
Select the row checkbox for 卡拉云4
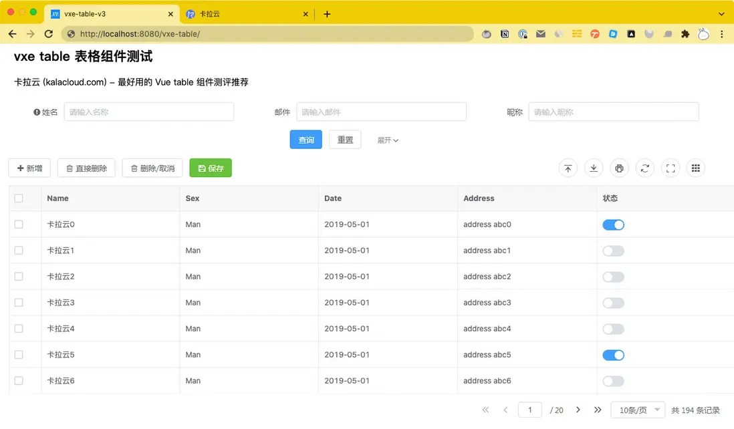pos(18,328)
